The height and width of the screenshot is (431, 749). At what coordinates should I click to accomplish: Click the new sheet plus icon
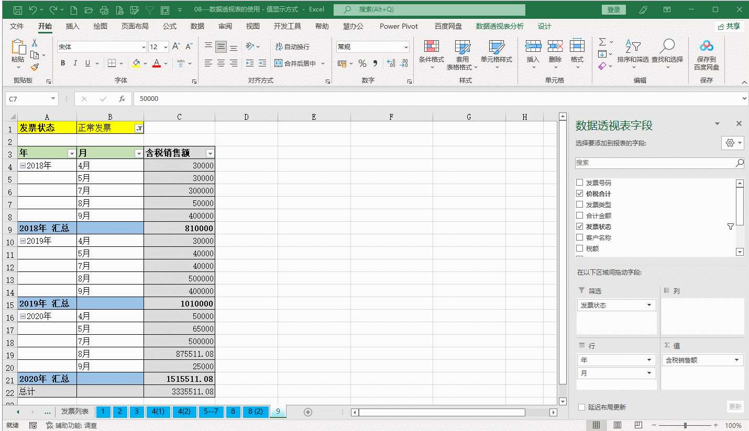pyautogui.click(x=308, y=412)
